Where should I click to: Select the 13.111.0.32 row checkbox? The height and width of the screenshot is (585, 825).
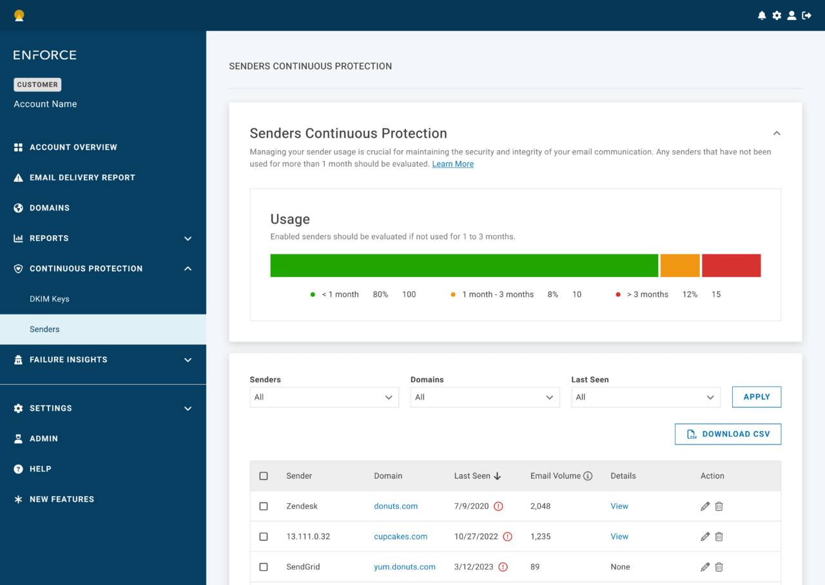pos(264,537)
